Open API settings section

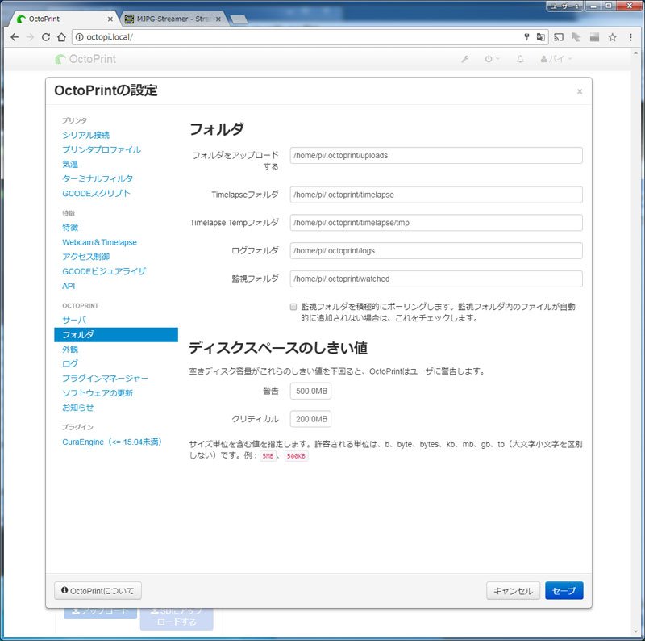pos(69,286)
